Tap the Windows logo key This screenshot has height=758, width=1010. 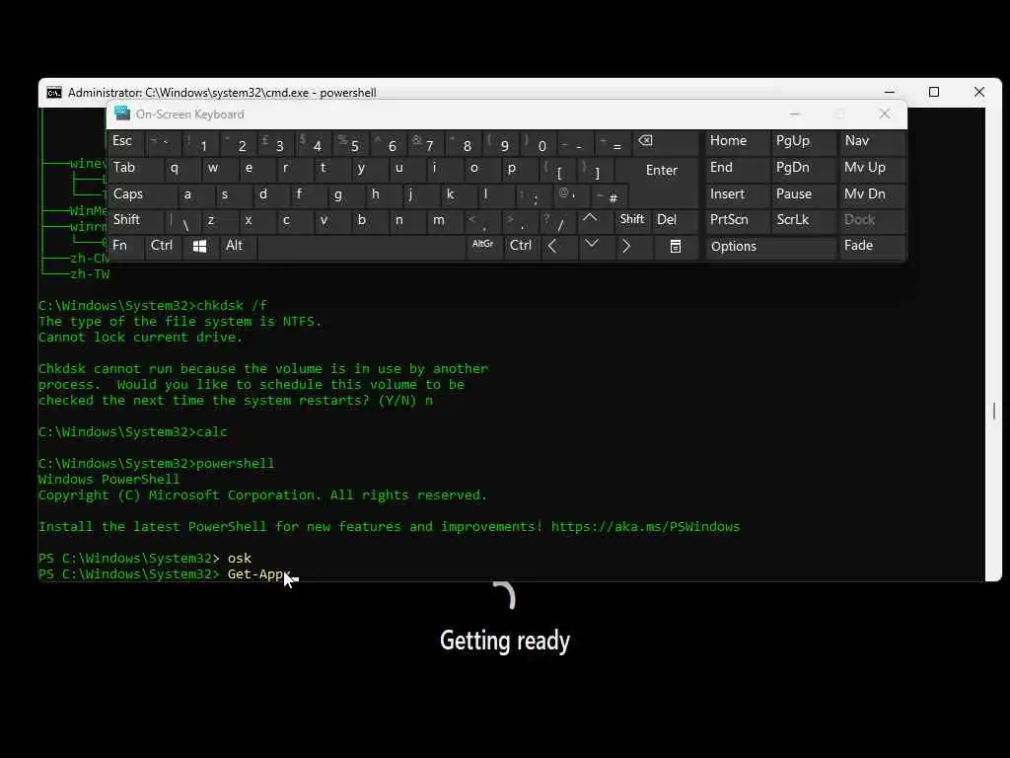pos(199,246)
